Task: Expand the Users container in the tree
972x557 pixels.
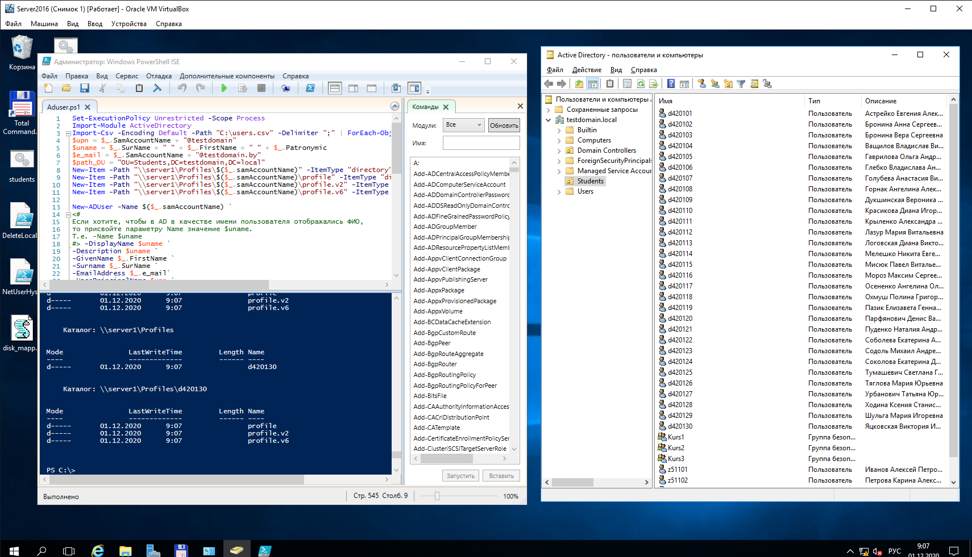Action: pyautogui.click(x=559, y=192)
